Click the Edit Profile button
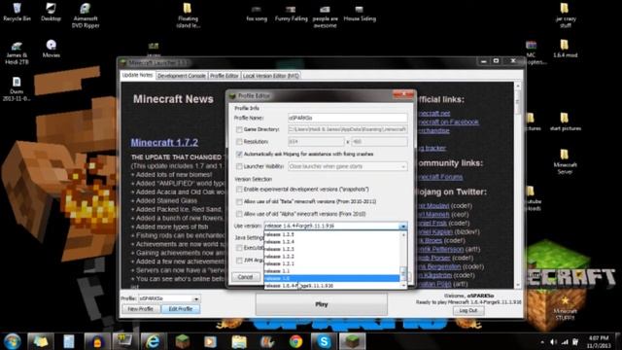 pyautogui.click(x=181, y=309)
